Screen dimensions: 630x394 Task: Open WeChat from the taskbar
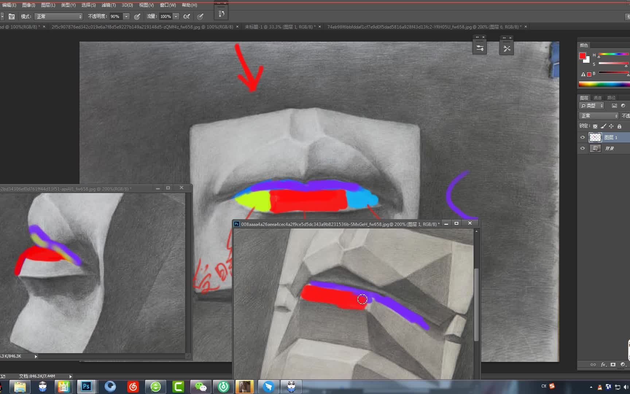[x=201, y=386]
